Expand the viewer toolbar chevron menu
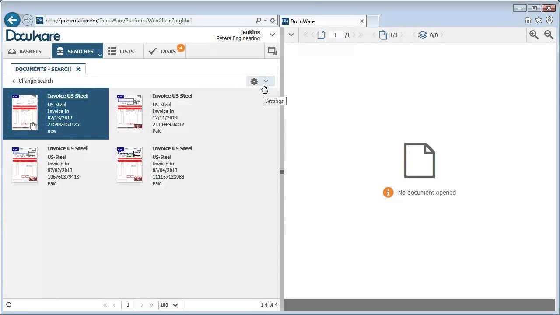 point(291,35)
